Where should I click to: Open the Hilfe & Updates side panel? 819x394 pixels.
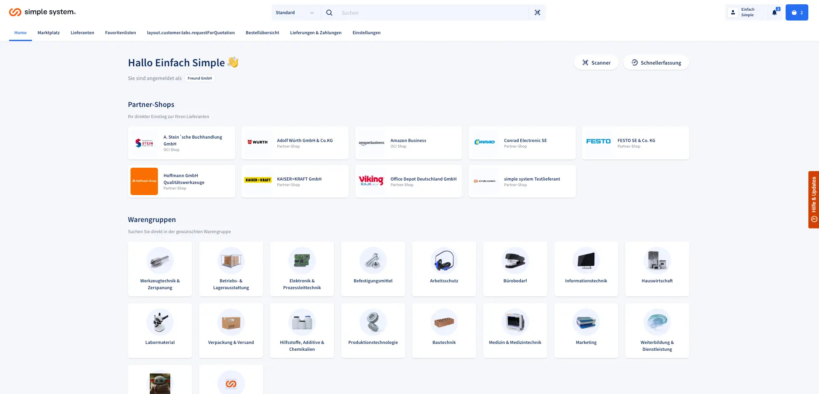pos(813,200)
